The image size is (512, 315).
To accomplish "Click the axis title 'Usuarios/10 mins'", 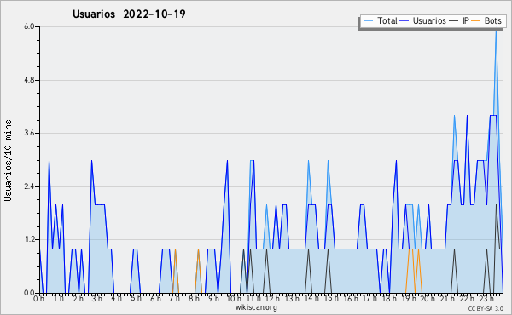I will (8, 160).
